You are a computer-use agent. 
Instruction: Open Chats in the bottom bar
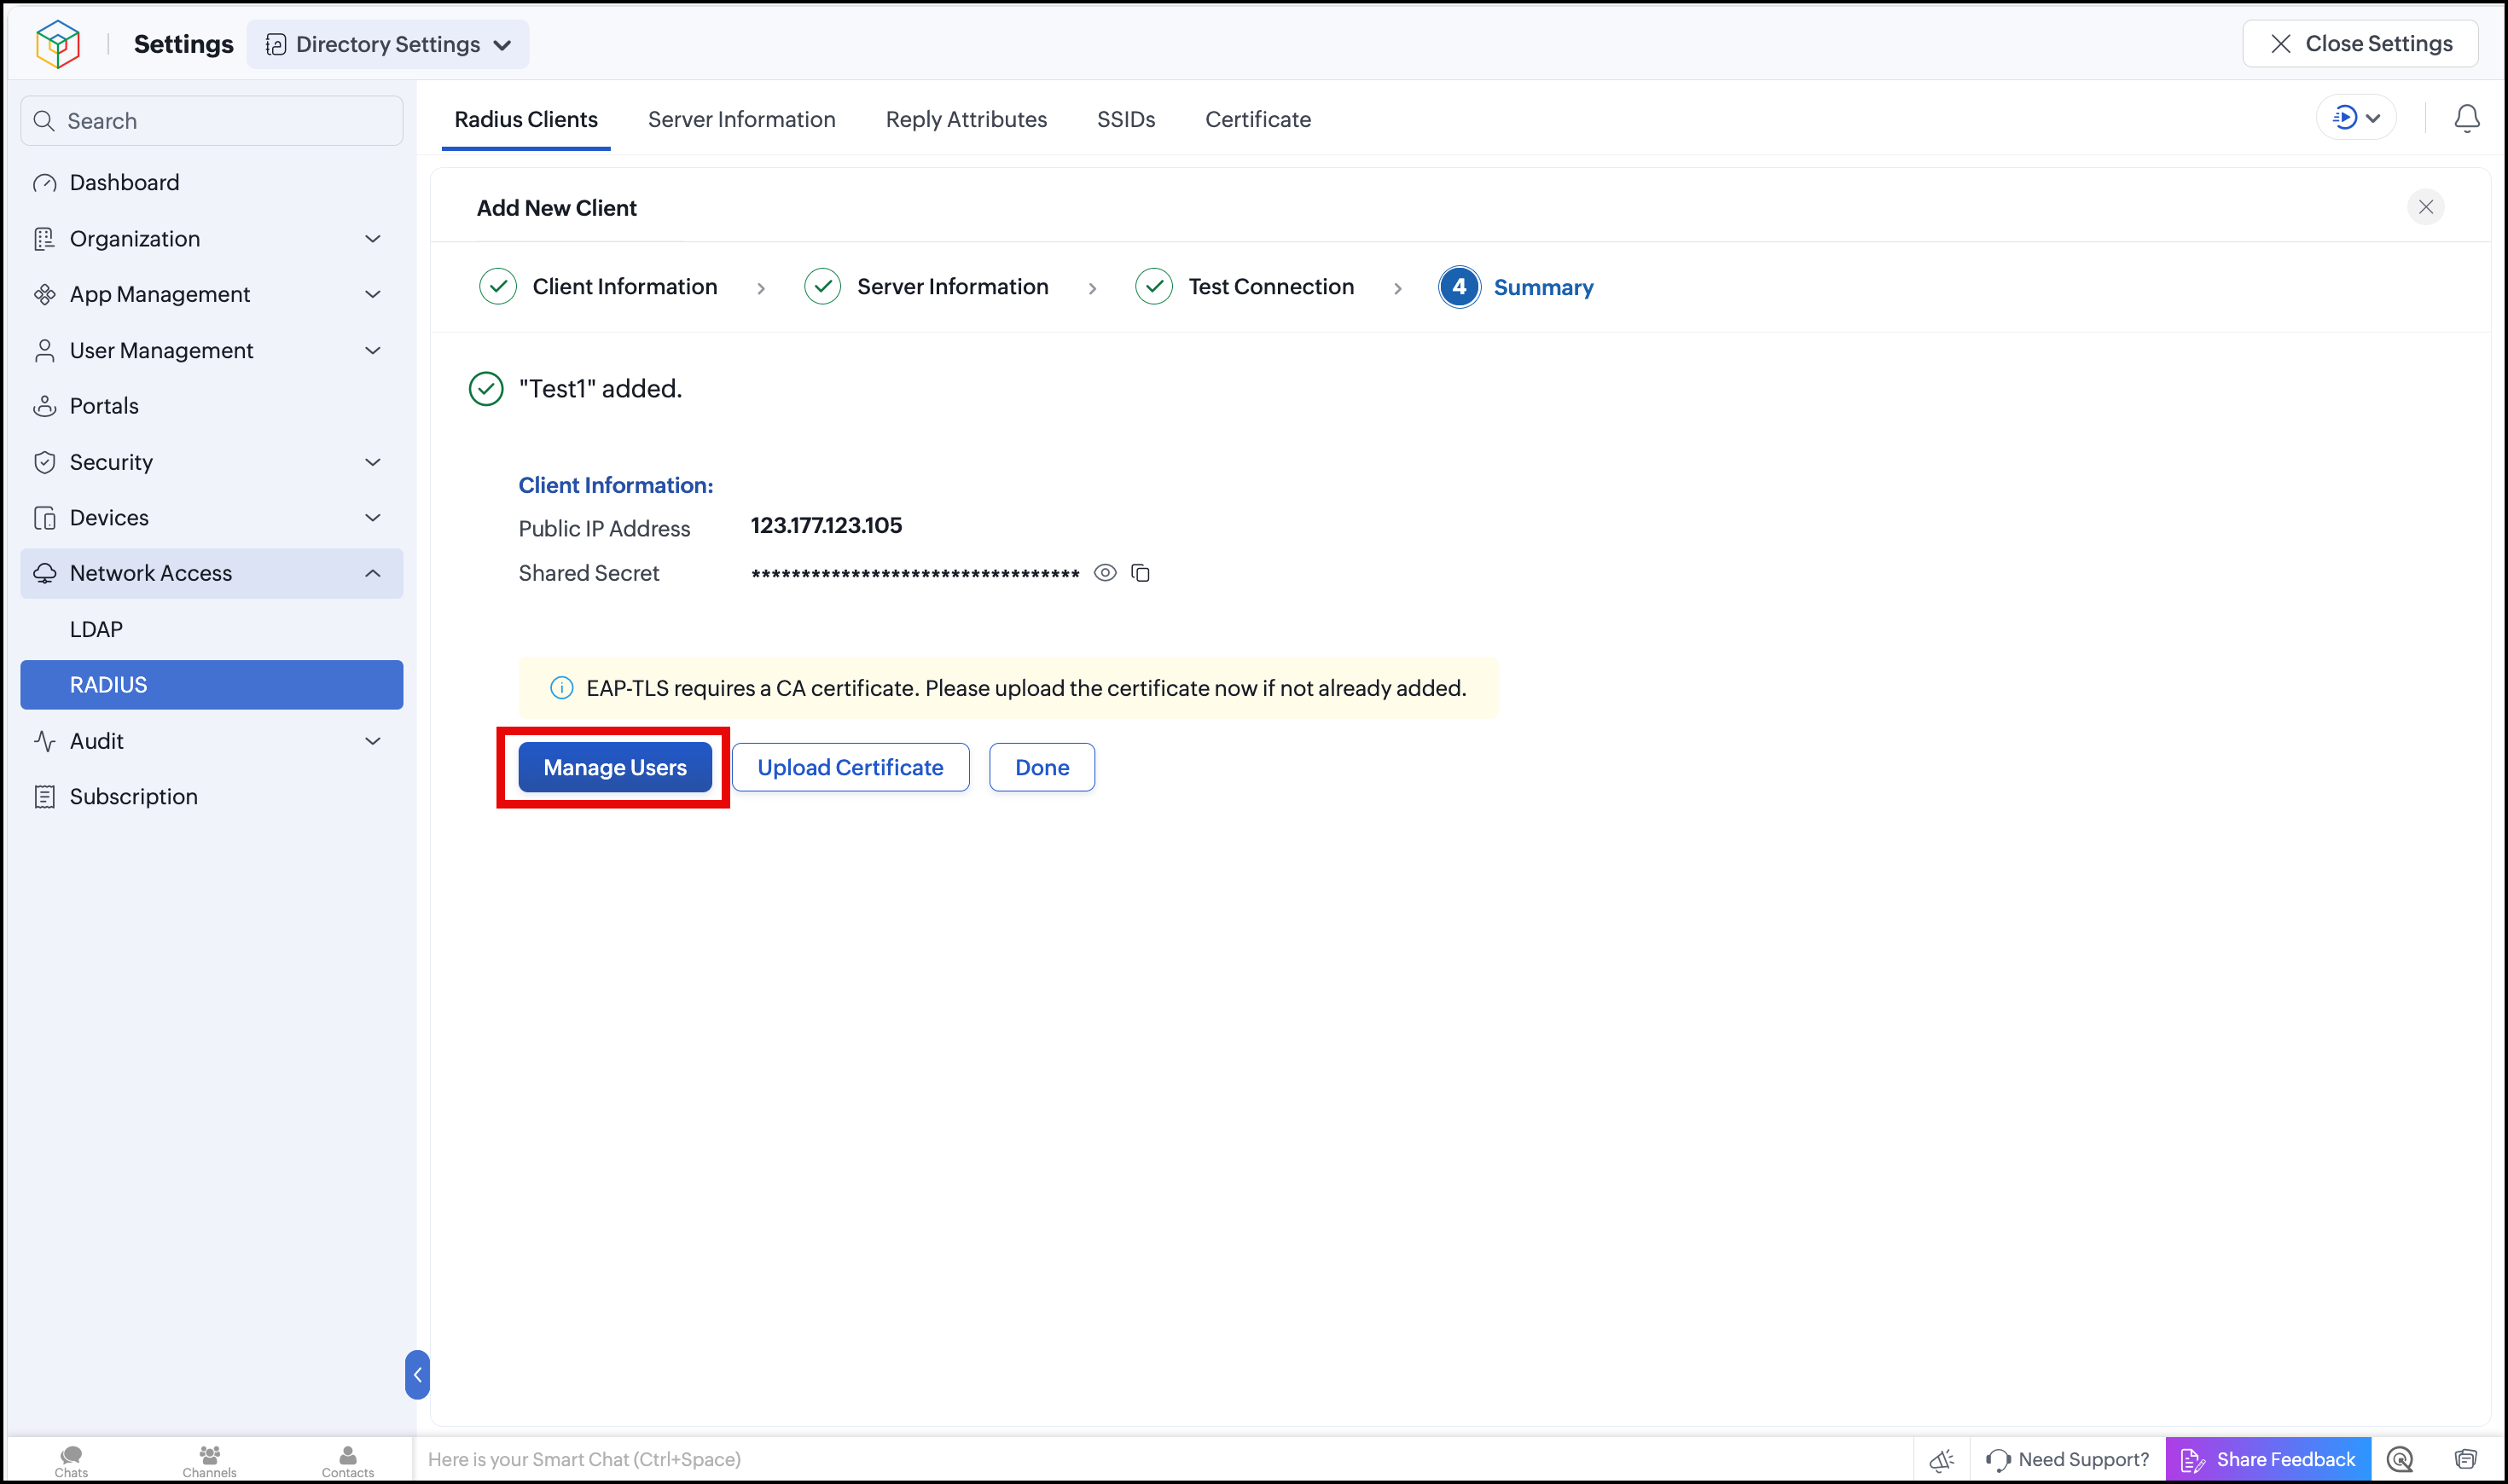(x=71, y=1461)
